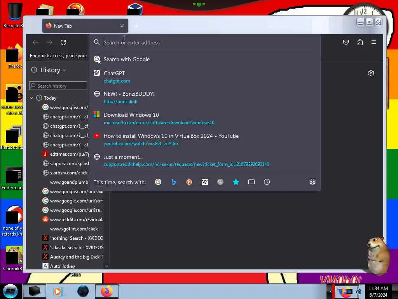Search history with the clock icon

[x=267, y=182]
